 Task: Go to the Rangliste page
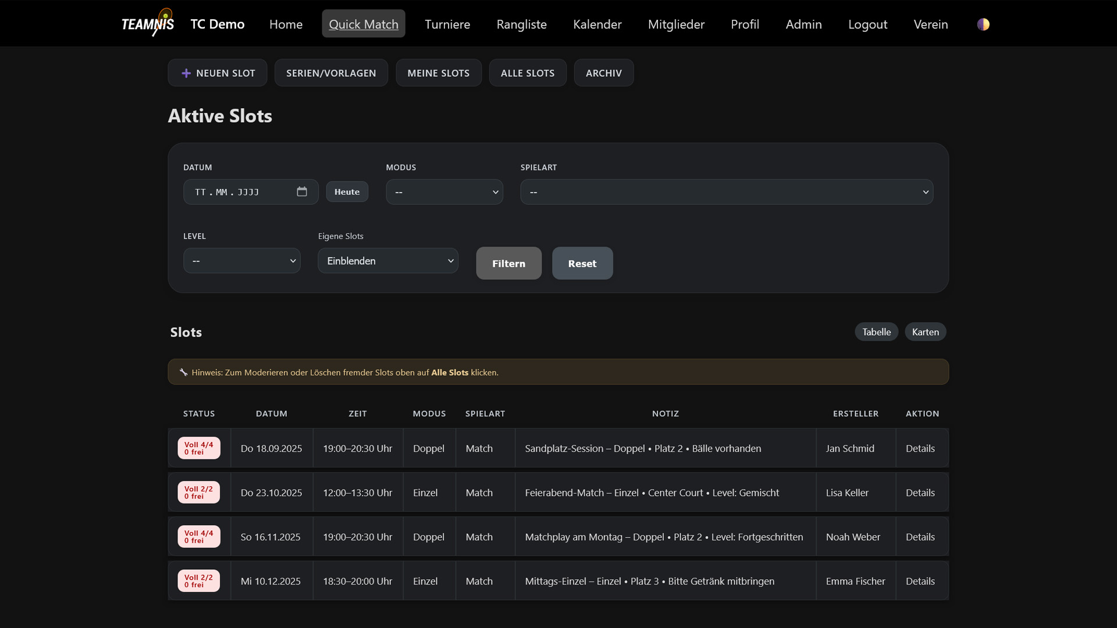521,24
